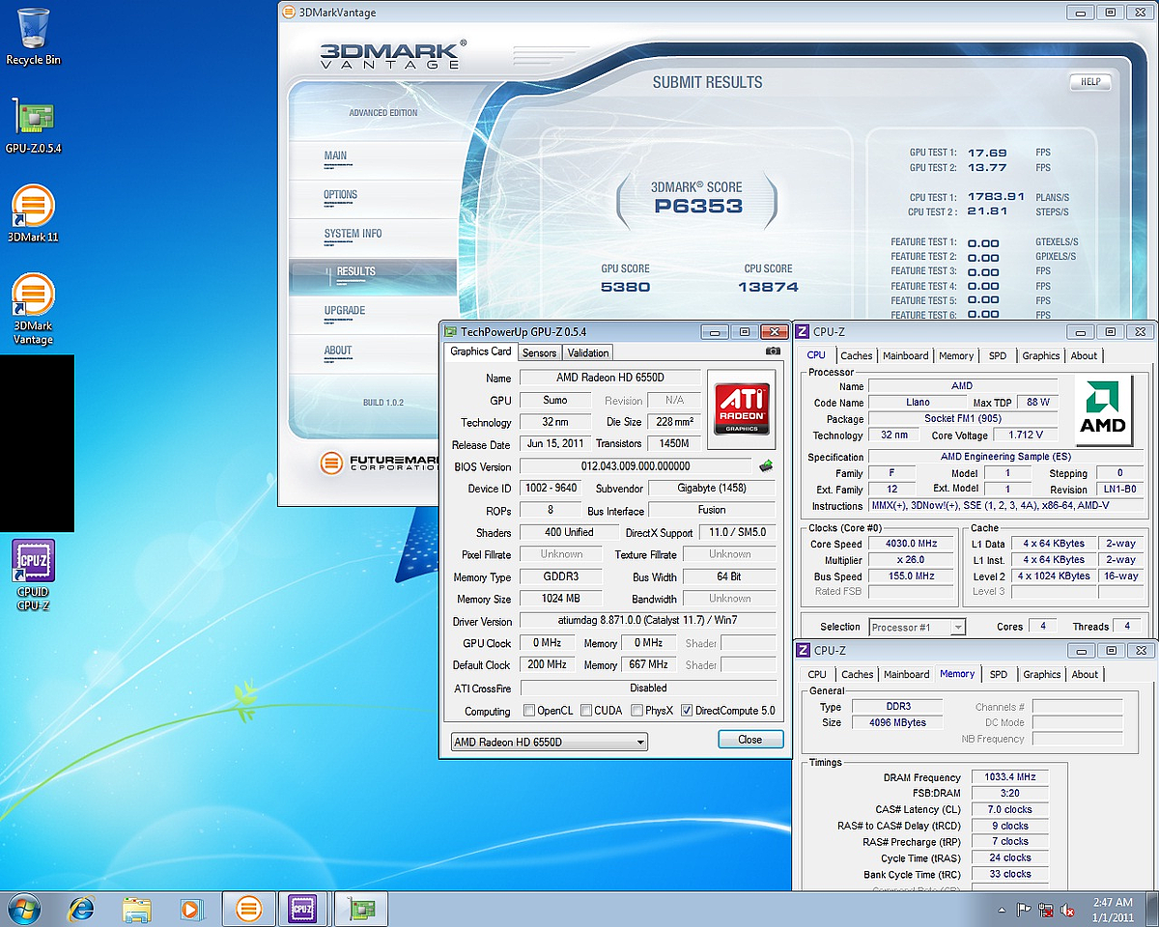Click the GPU score value '5380'
The height and width of the screenshot is (927, 1159).
tap(626, 287)
